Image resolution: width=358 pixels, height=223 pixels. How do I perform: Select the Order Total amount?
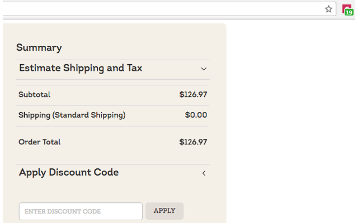193,142
